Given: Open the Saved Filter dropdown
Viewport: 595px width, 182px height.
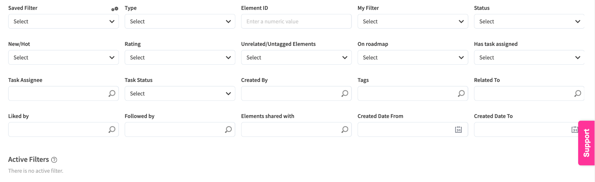Looking at the screenshot, I should (63, 21).
